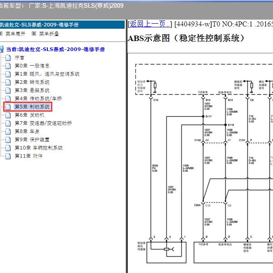Click connector label C102 in the diagram
This screenshot has height=273, width=273.
tap(197, 140)
